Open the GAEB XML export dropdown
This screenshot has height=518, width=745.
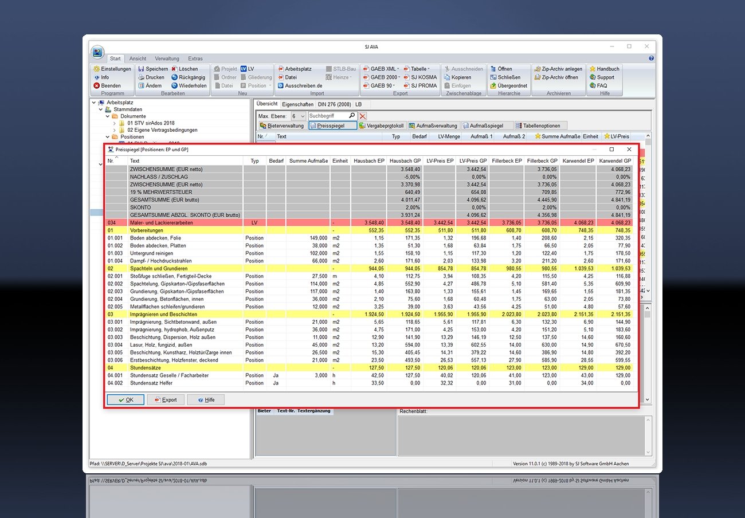[x=379, y=68]
